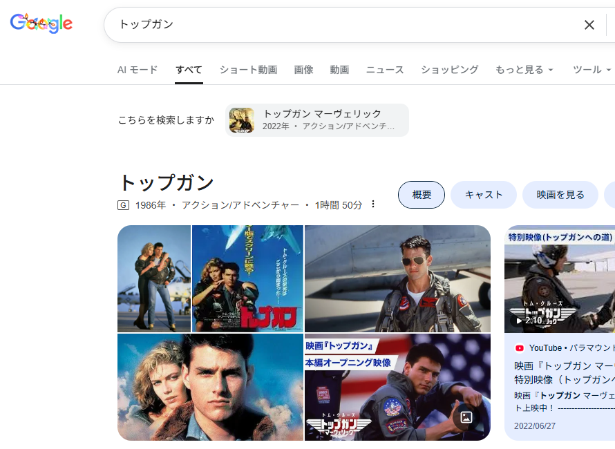This screenshot has height=449, width=615.
Task: Expand the ツール dropdown
Action: [592, 70]
